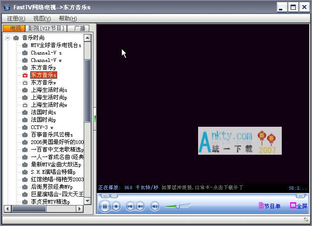Maximize the FastTV window
Image resolution: width=312 pixels, height=226 pixels.
coord(293,7)
